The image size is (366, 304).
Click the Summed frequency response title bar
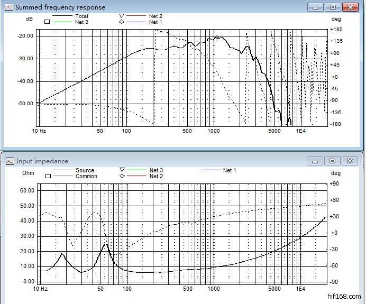(159, 7)
